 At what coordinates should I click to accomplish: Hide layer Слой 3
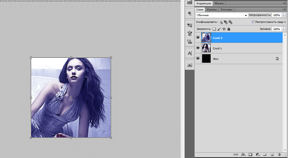(x=198, y=38)
